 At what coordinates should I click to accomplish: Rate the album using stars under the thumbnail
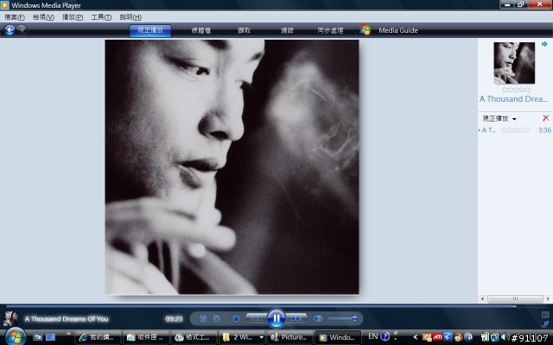[x=516, y=90]
